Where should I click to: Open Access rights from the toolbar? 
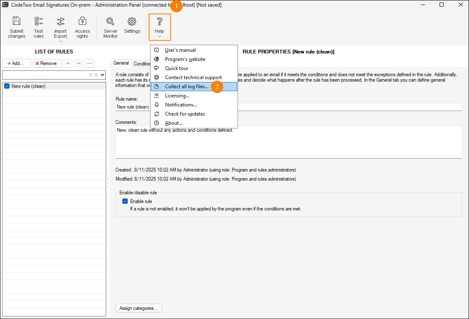[82, 25]
